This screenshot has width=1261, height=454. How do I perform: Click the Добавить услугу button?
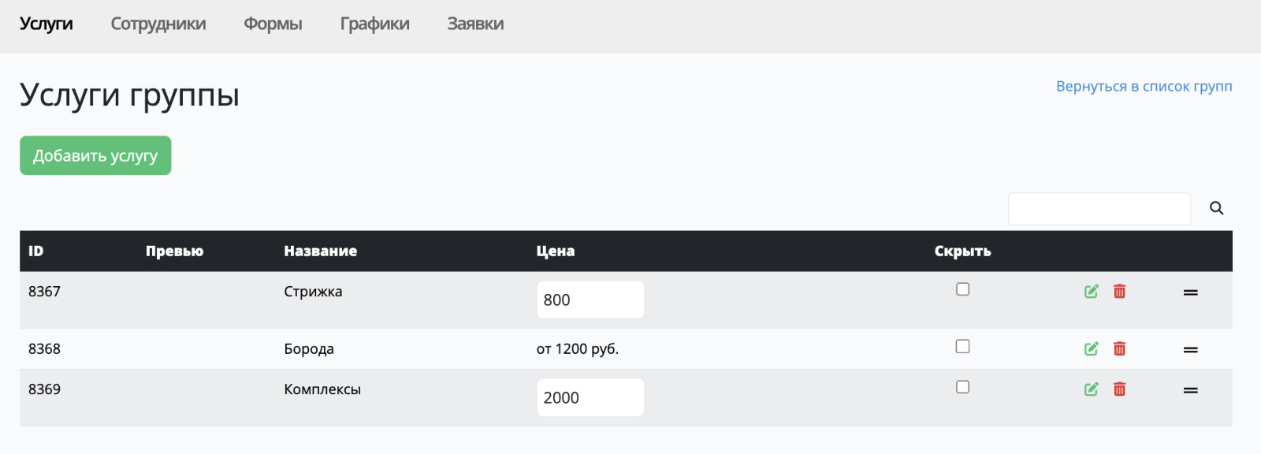click(95, 155)
